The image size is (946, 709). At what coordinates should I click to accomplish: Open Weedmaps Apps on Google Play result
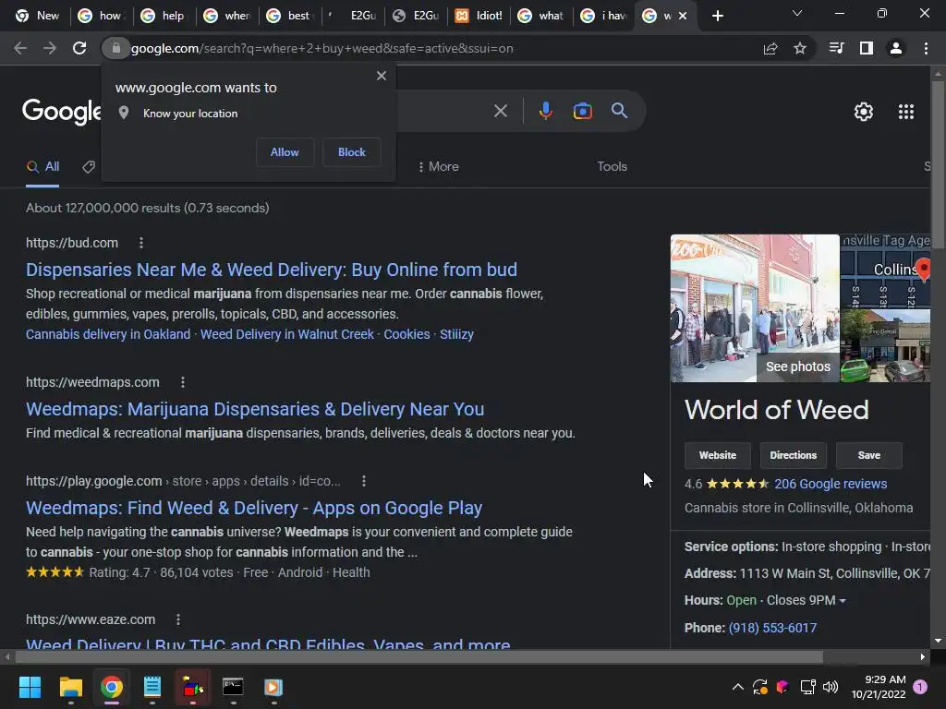point(254,509)
